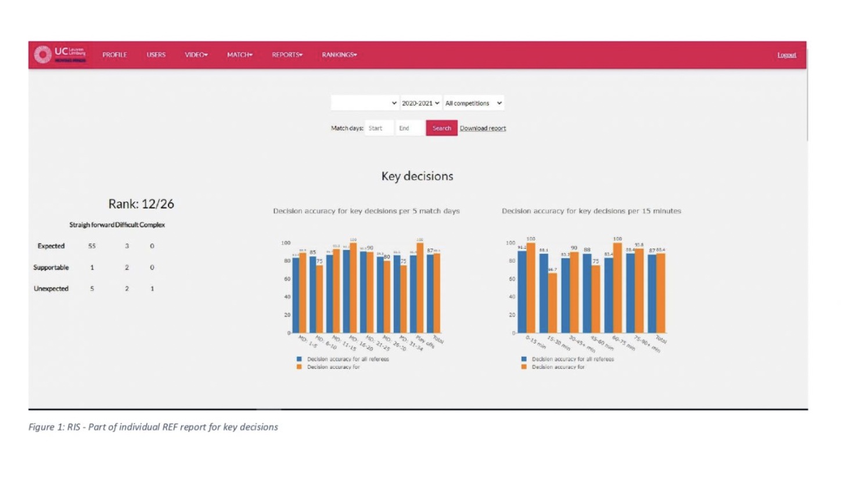Expand the RANKINGS menu
This screenshot has height=495, width=841.
(339, 55)
